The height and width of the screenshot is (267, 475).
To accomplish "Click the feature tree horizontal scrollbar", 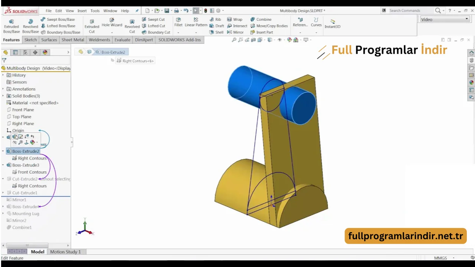I will pyautogui.click(x=27, y=245).
